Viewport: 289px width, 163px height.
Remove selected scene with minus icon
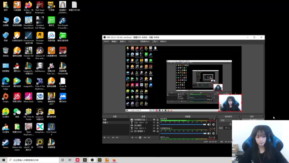(108, 138)
